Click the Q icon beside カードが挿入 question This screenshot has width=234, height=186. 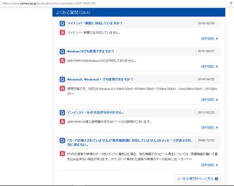tap(62, 140)
